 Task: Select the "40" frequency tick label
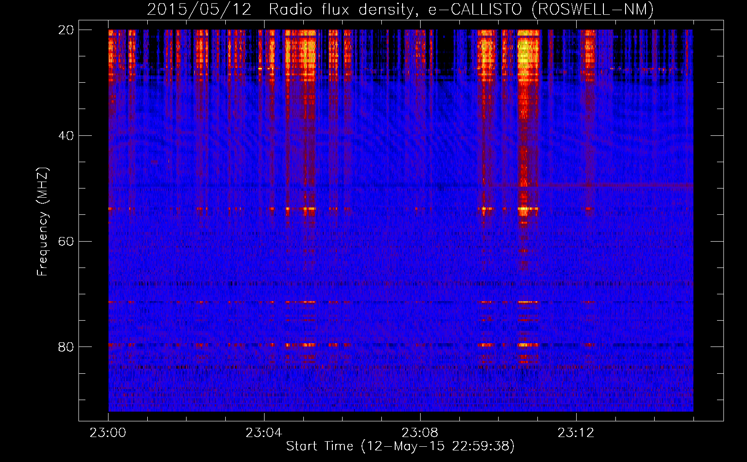[x=66, y=136]
